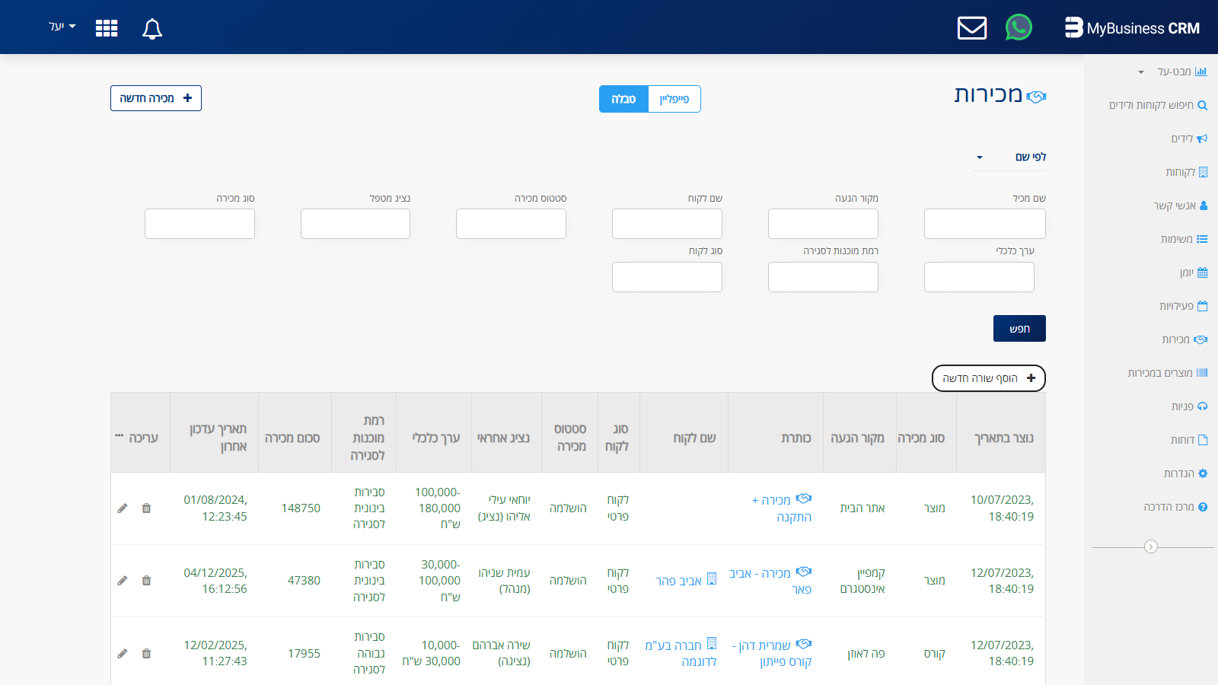1218x685 pixels.
Task: Open the WhatsApp icon in header
Action: (1019, 28)
